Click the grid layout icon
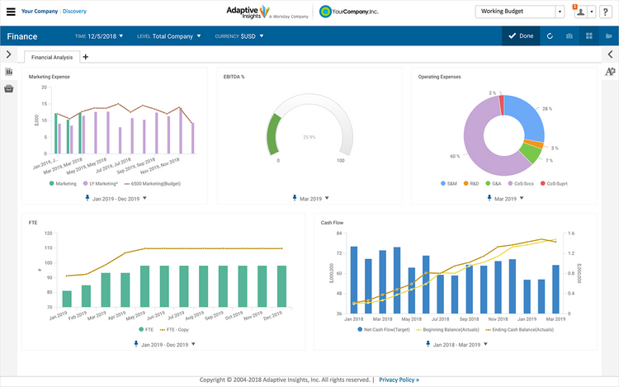 pos(589,36)
